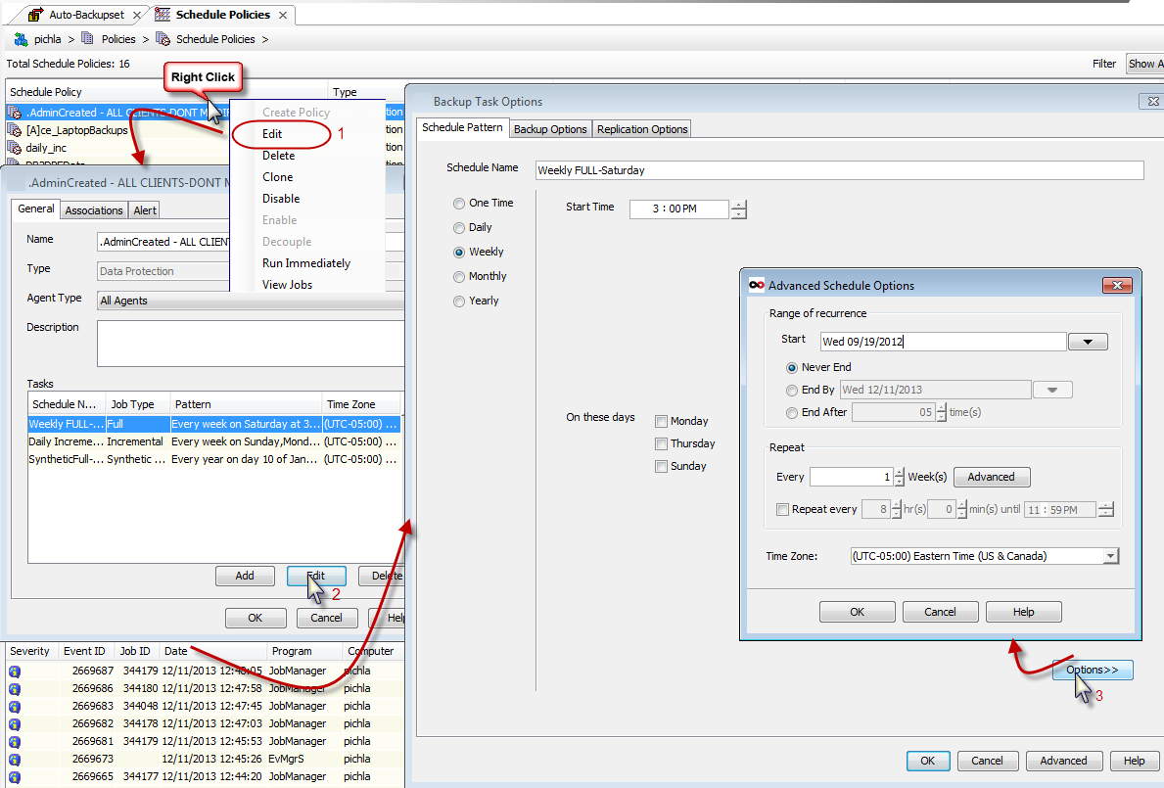Check the Thursday checkbox
This screenshot has width=1164, height=788.
pos(661,443)
